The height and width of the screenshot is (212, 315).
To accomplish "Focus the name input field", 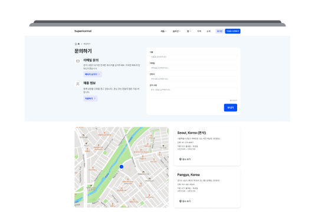I will [193, 57].
